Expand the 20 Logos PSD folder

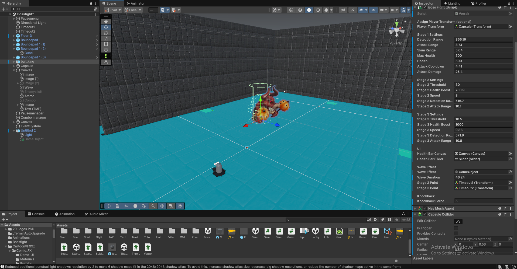point(6,229)
